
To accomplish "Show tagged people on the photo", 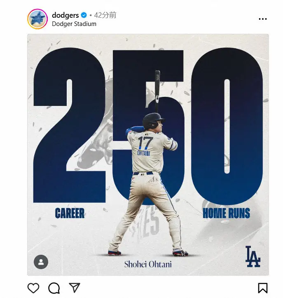I will click(41, 262).
